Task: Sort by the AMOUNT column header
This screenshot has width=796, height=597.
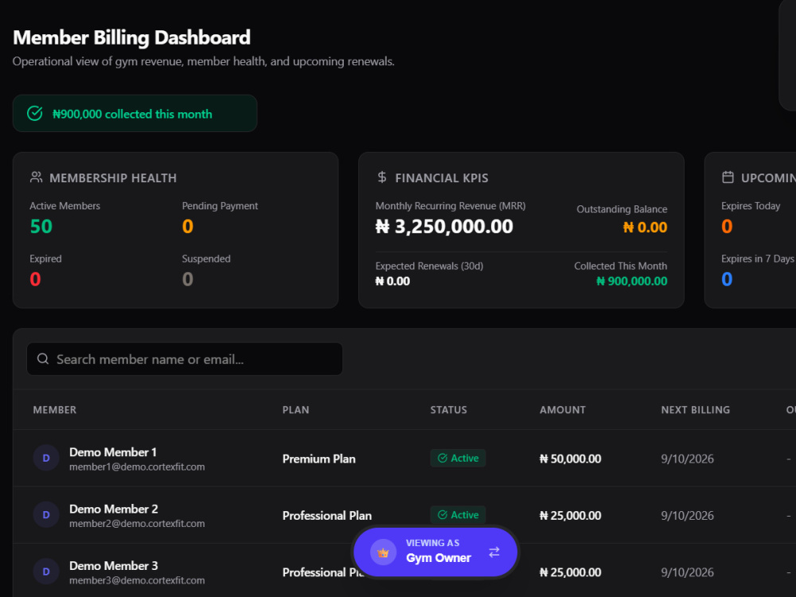Action: pos(563,410)
